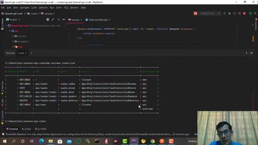The width and height of the screenshot is (258, 145).
Task: Click the run-with-coverage icon in toolbar
Action: click(x=234, y=13)
